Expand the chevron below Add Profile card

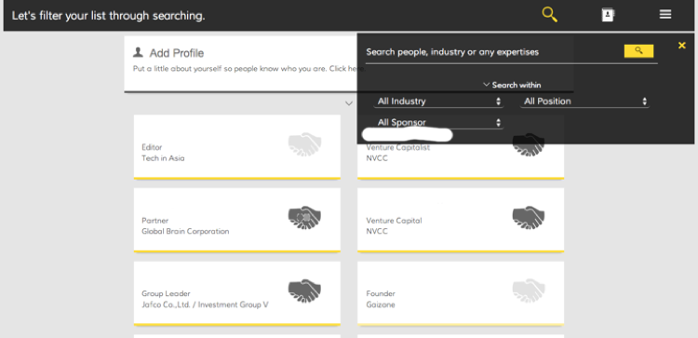tap(349, 103)
